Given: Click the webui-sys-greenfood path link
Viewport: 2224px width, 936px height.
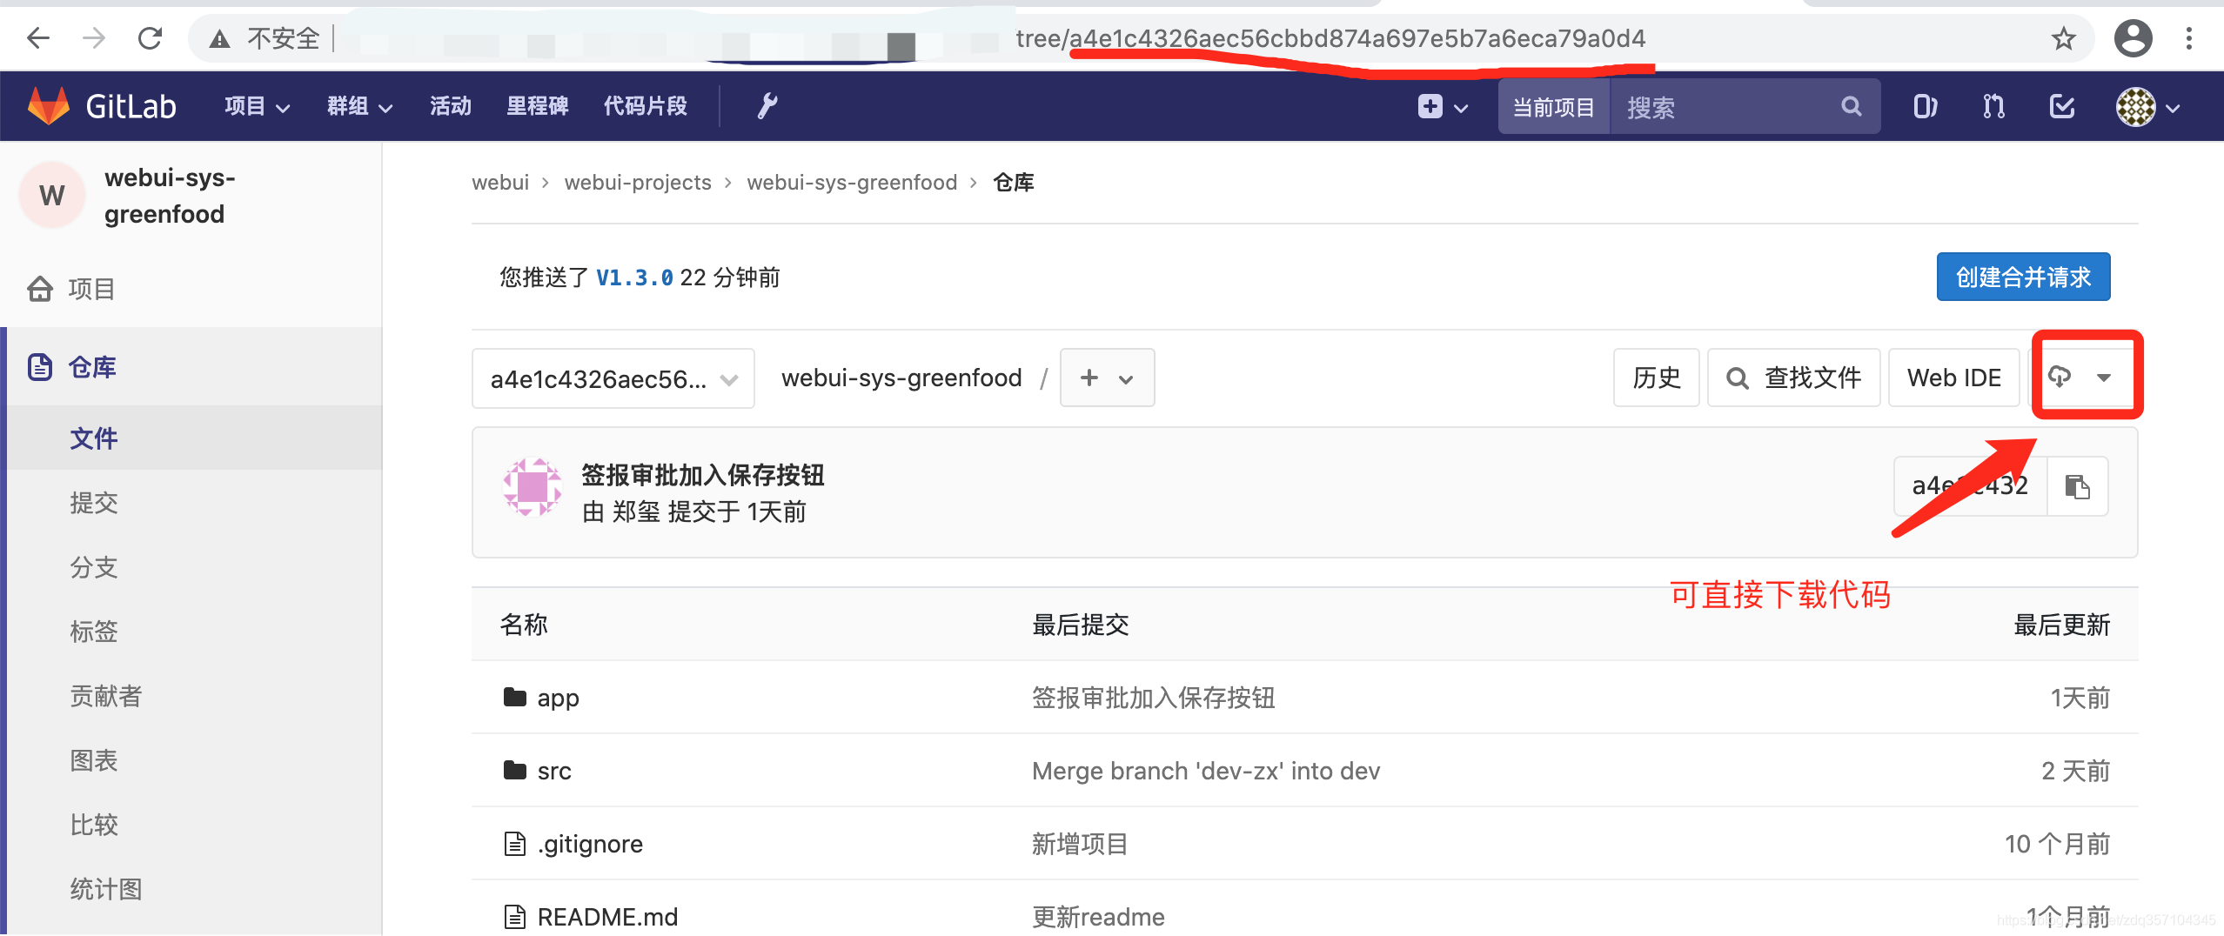Looking at the screenshot, I should click(x=901, y=378).
